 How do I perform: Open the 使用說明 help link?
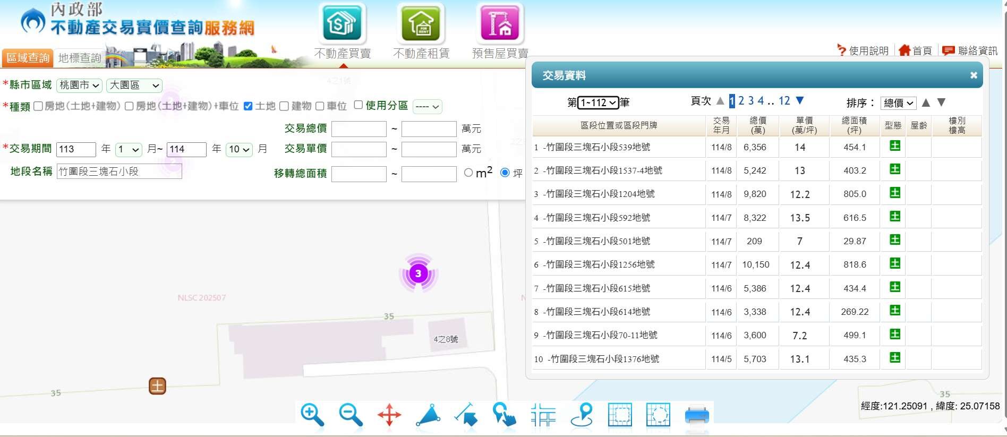coord(864,50)
